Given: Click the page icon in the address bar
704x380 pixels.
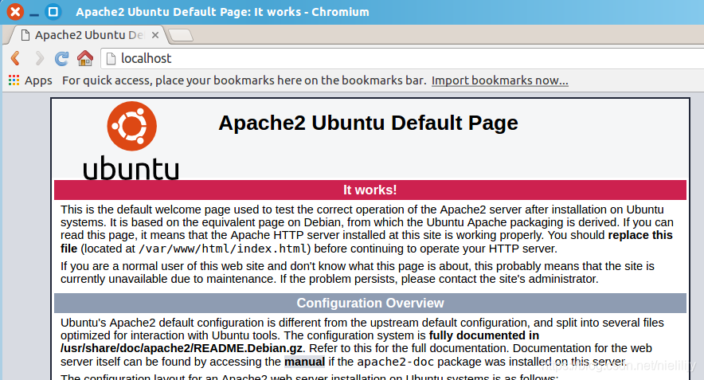Looking at the screenshot, I should click(111, 58).
